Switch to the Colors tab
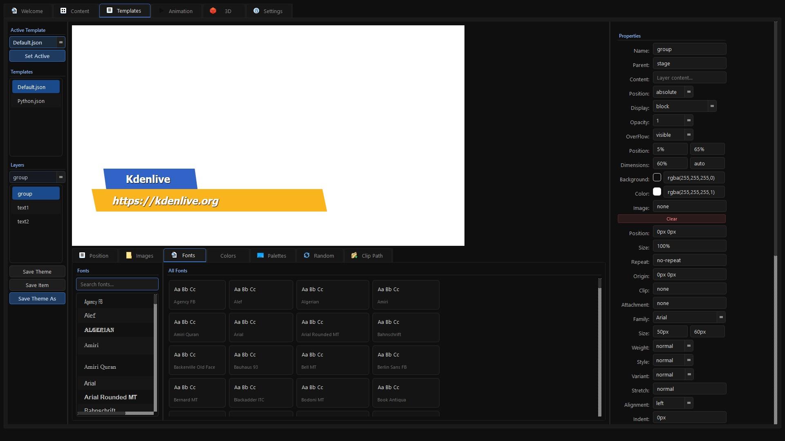Screen dimensions: 785x441 click(228, 256)
